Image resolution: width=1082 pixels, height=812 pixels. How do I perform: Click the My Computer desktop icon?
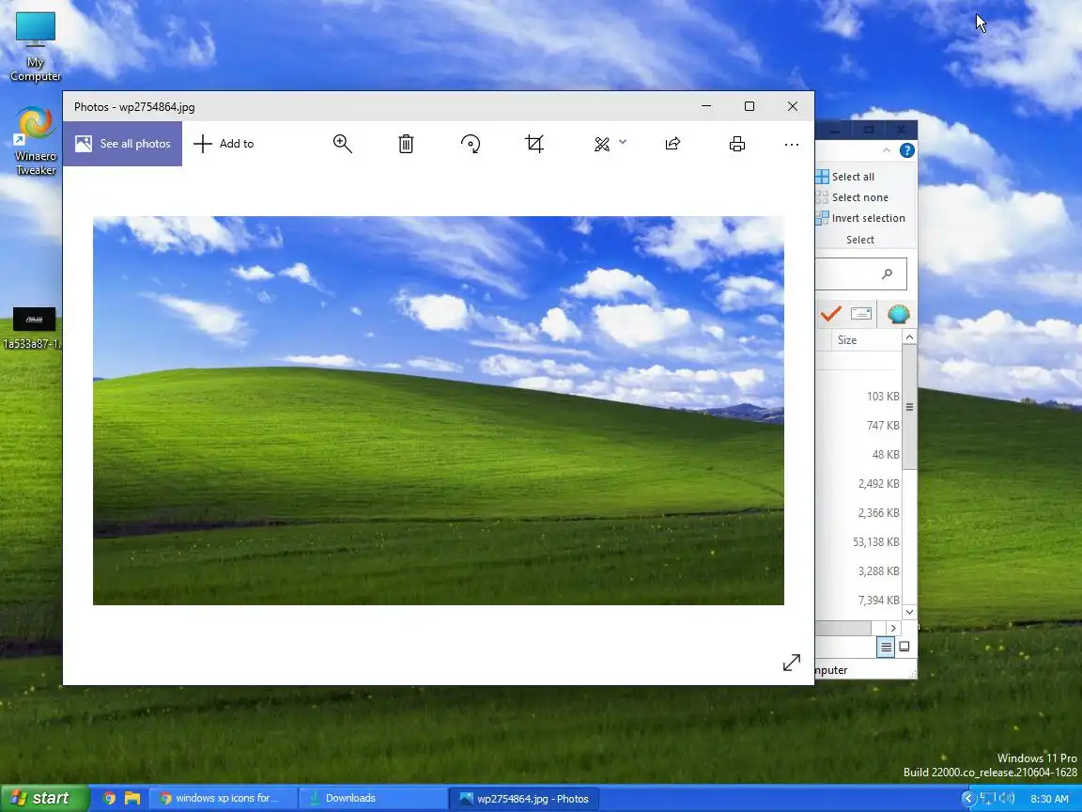click(35, 45)
